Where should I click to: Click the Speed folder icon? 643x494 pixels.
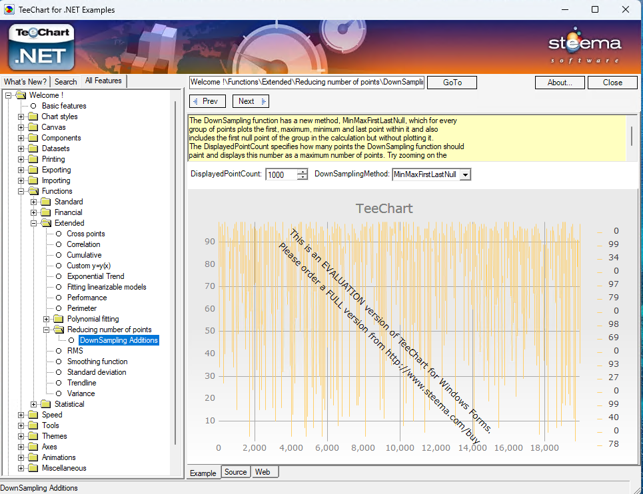pos(33,415)
